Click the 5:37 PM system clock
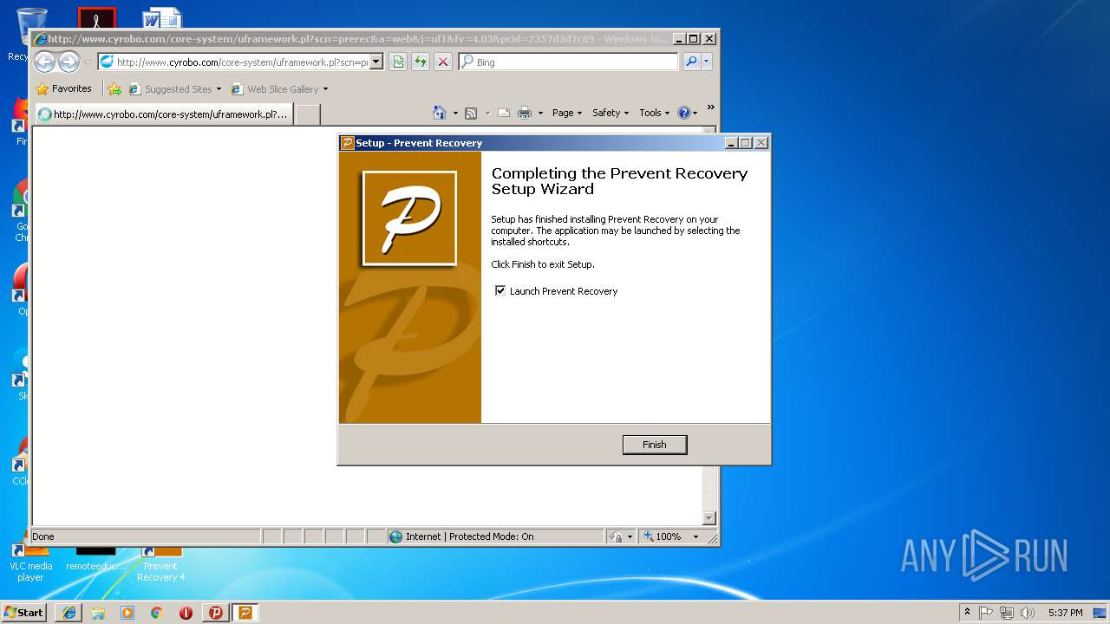 click(1065, 613)
